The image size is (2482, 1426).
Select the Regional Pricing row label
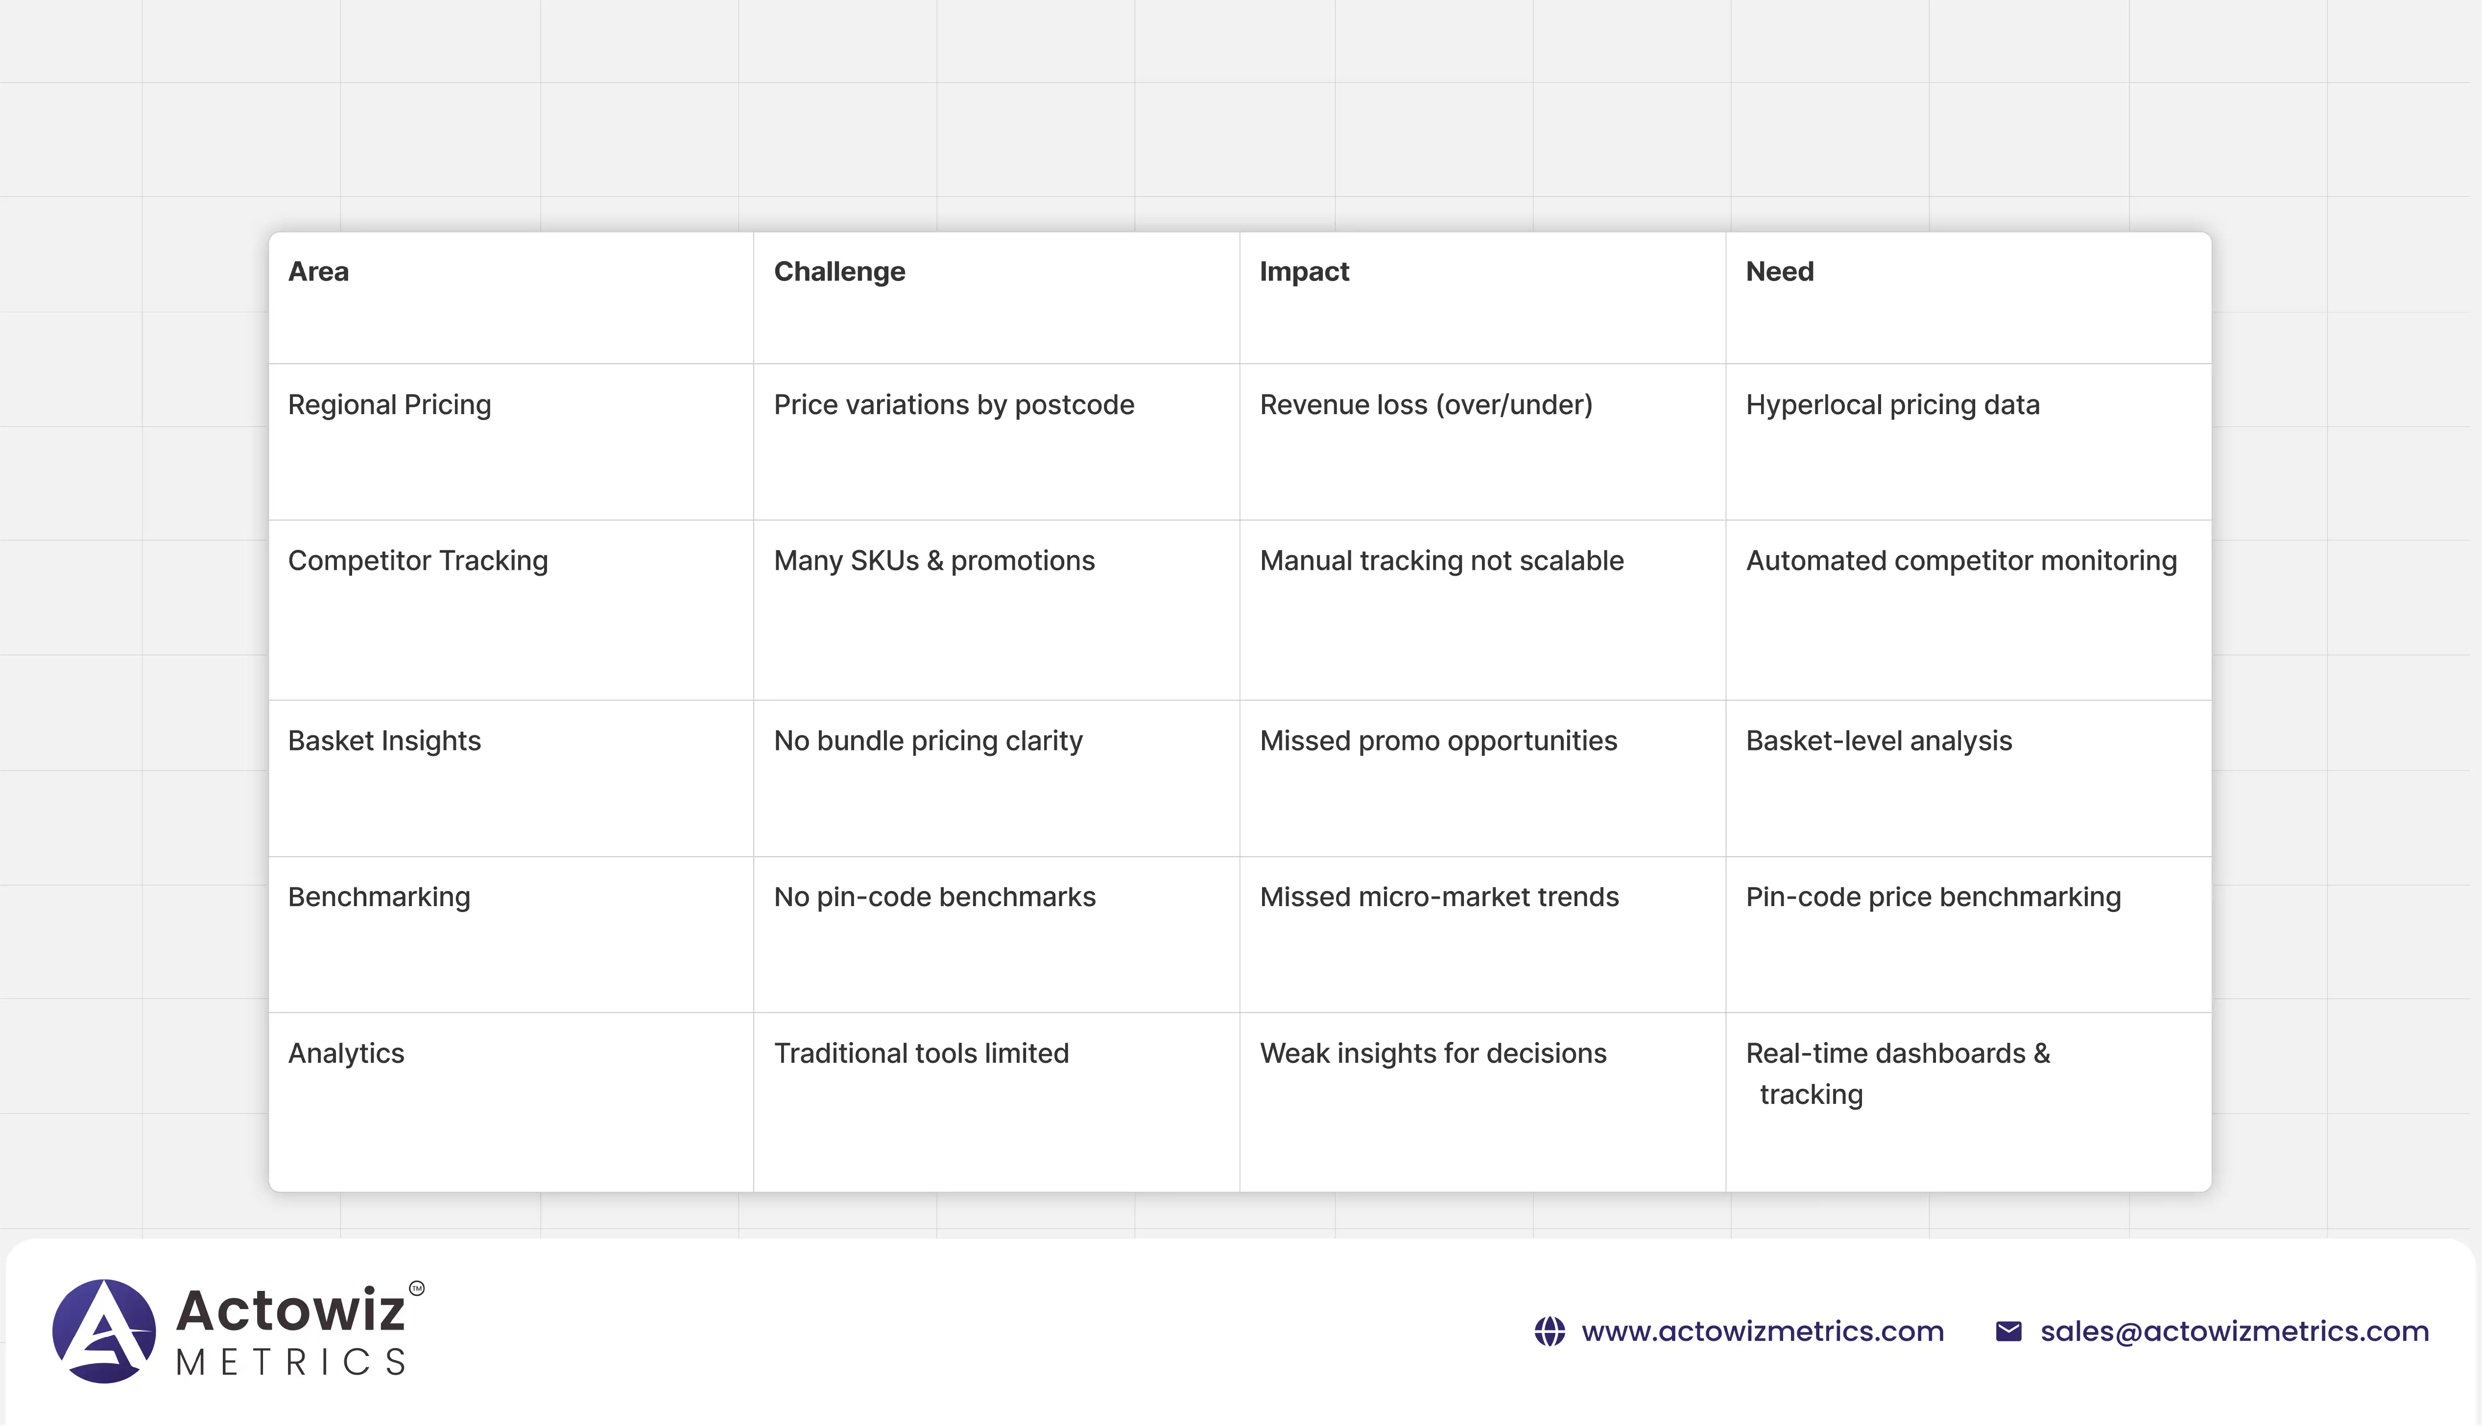[389, 404]
